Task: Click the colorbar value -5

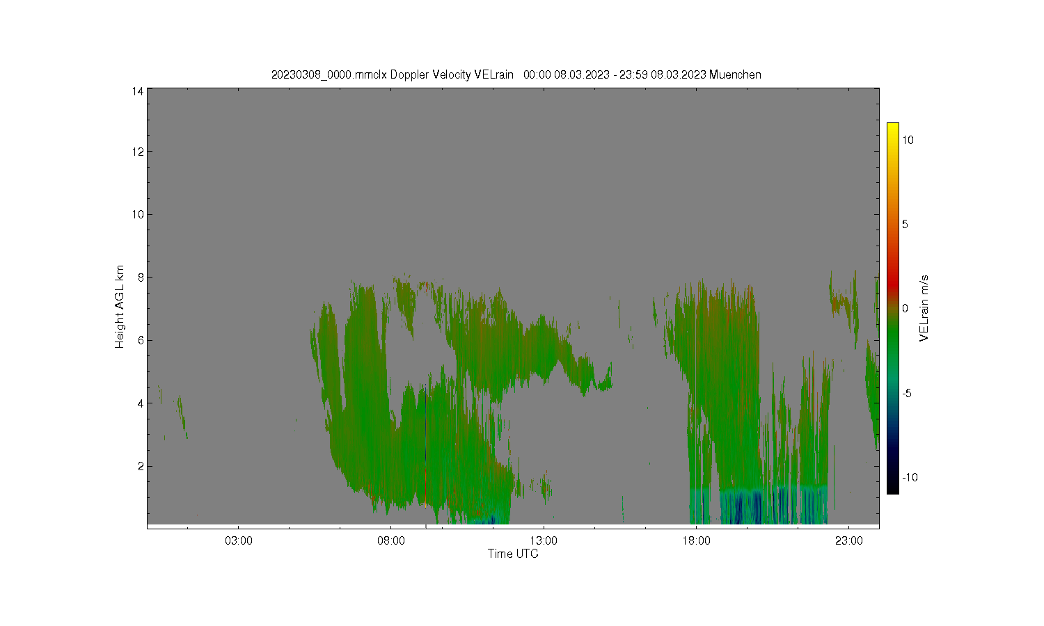Action: coord(907,393)
